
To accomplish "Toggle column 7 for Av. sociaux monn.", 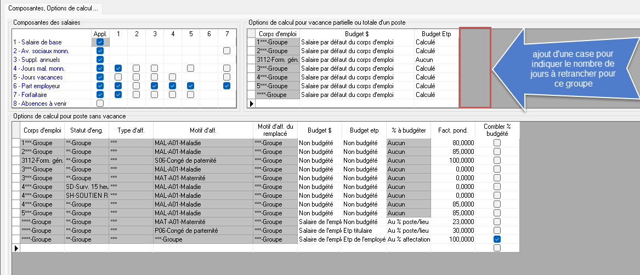I will [x=226, y=51].
